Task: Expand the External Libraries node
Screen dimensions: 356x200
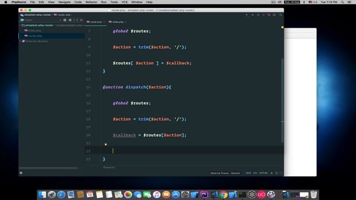Action: (21, 41)
